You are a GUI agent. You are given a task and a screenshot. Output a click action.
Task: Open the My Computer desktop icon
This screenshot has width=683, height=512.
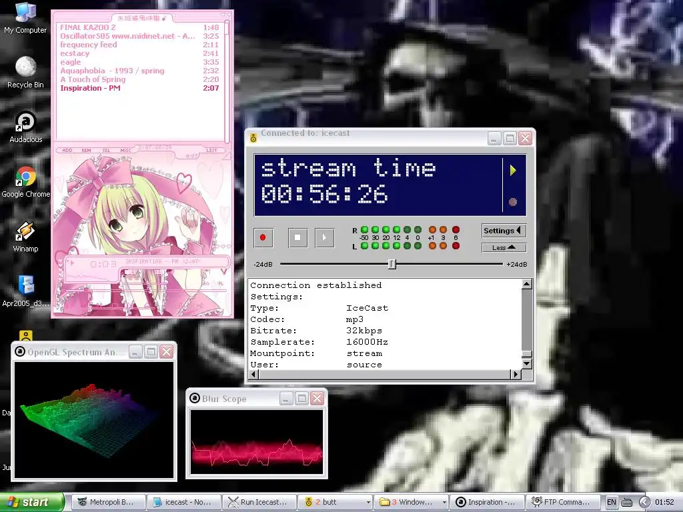pyautogui.click(x=25, y=17)
